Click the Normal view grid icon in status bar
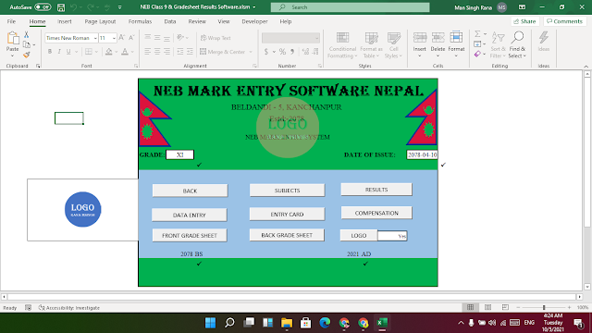 (471, 307)
